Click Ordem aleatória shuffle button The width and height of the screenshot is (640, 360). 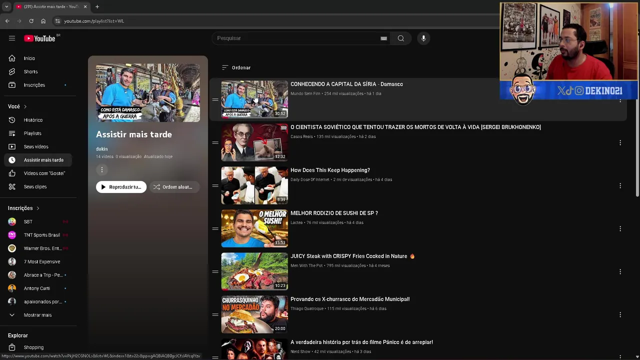[174, 187]
